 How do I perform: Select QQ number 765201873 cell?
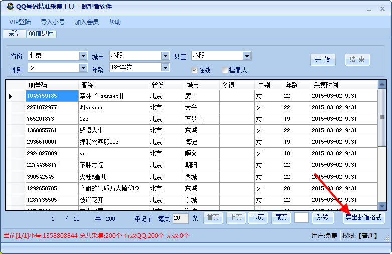point(52,119)
